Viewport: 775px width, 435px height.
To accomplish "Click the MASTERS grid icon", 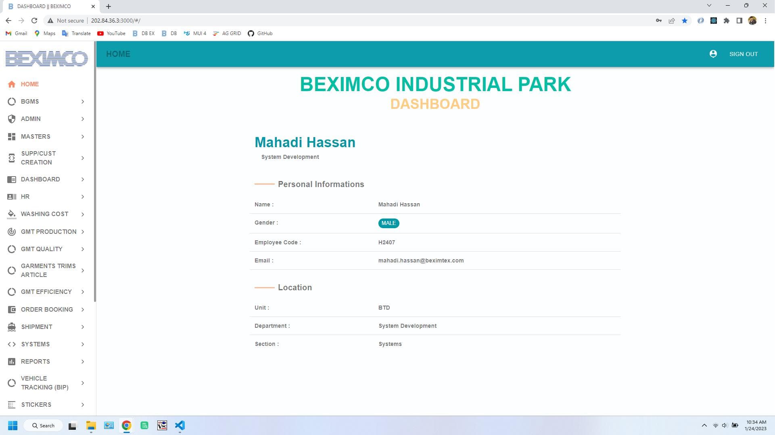I will tap(12, 137).
